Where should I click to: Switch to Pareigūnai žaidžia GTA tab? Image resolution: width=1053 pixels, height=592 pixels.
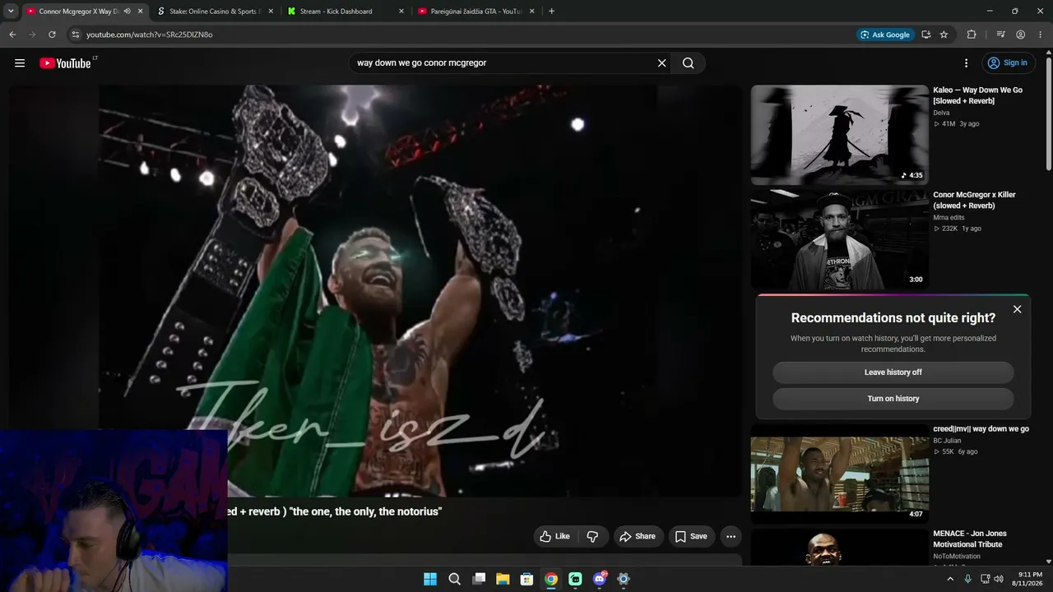pyautogui.click(x=475, y=12)
